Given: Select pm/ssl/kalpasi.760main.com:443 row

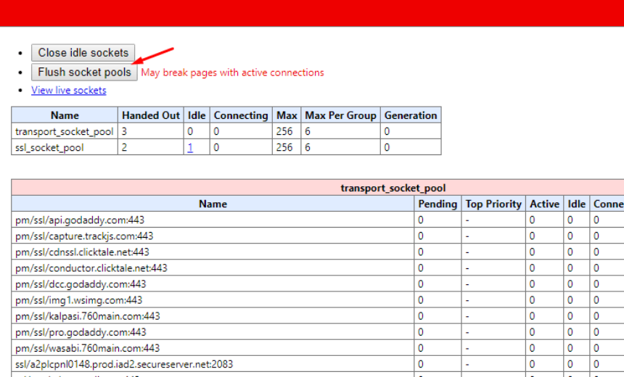Looking at the screenshot, I should 318,316.
